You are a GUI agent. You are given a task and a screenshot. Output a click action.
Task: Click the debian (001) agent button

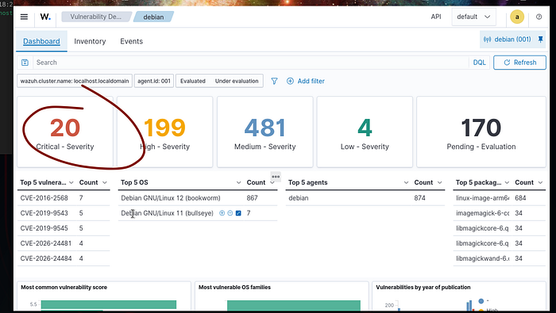(513, 40)
